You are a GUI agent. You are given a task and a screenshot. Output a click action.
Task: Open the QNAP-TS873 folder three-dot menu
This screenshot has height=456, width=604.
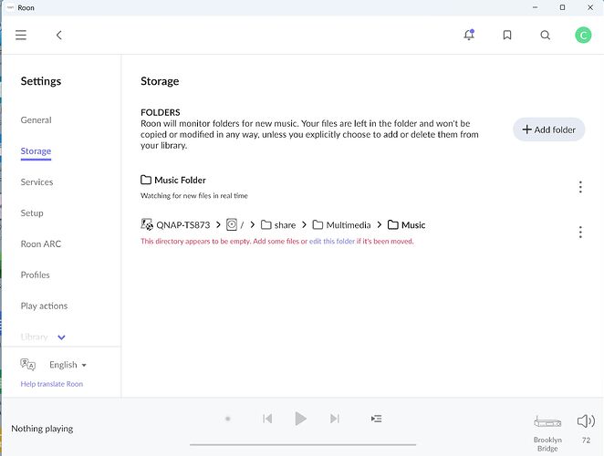click(580, 233)
